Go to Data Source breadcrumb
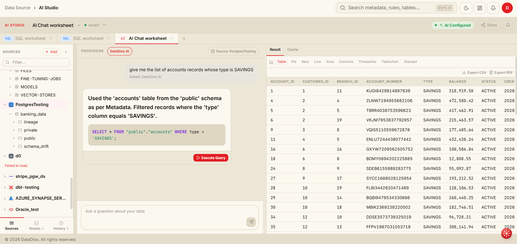Viewport: 517px width, 244px height. 17,8
